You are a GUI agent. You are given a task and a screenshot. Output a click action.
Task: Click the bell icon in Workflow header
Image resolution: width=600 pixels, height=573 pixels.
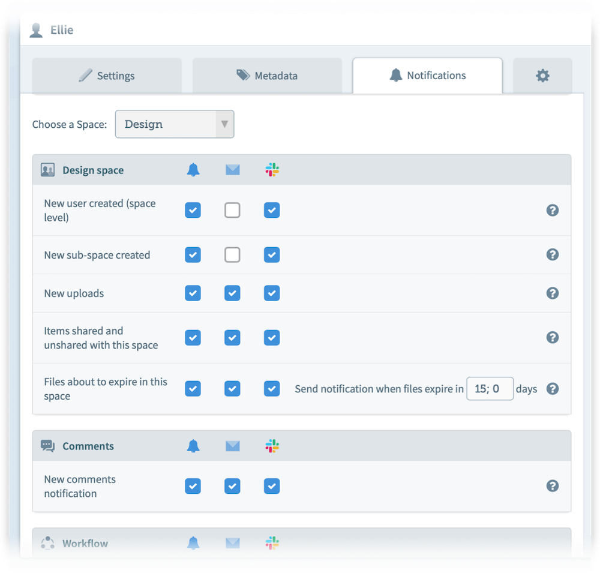click(x=193, y=543)
